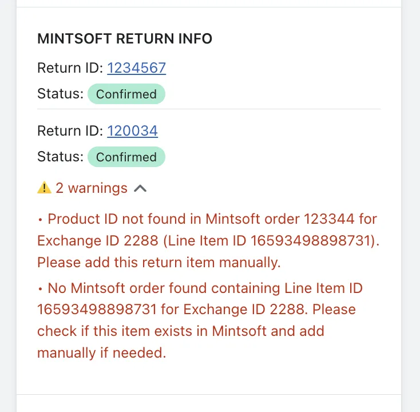This screenshot has height=412, width=420.
Task: Click the yellow warning triangle icon
Action: click(x=44, y=188)
